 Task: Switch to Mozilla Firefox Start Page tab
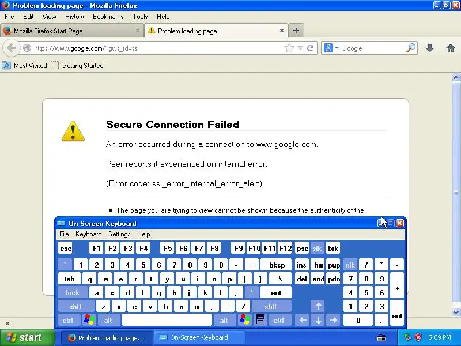[x=71, y=31]
